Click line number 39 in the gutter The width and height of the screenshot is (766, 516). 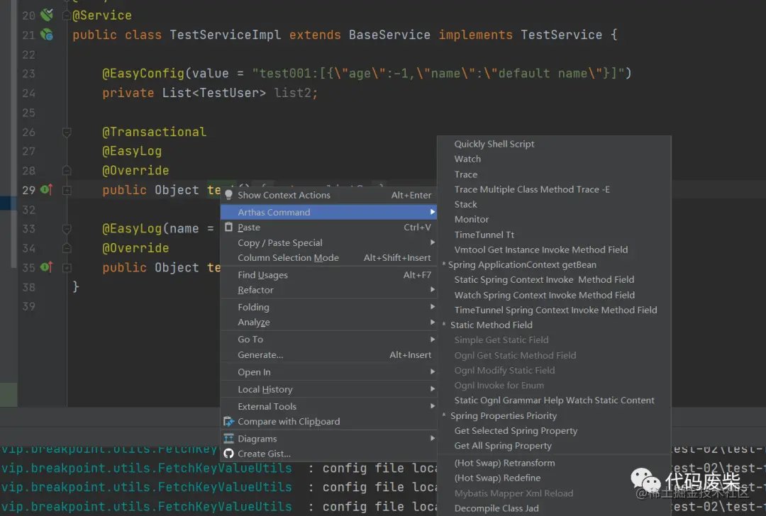tap(28, 306)
